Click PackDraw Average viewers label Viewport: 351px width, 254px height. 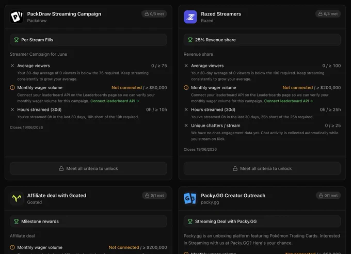tap(34, 66)
